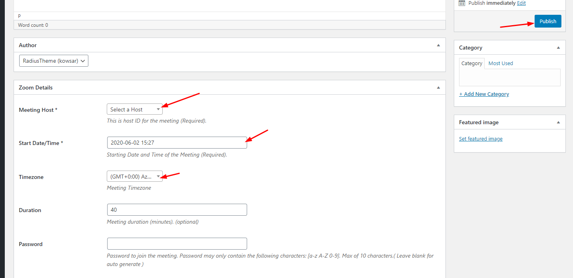Open the Select a Host dropdown
This screenshot has width=573, height=278.
click(135, 109)
